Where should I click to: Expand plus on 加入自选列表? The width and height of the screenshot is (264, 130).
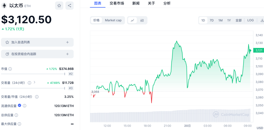pyautogui.click(x=67, y=42)
